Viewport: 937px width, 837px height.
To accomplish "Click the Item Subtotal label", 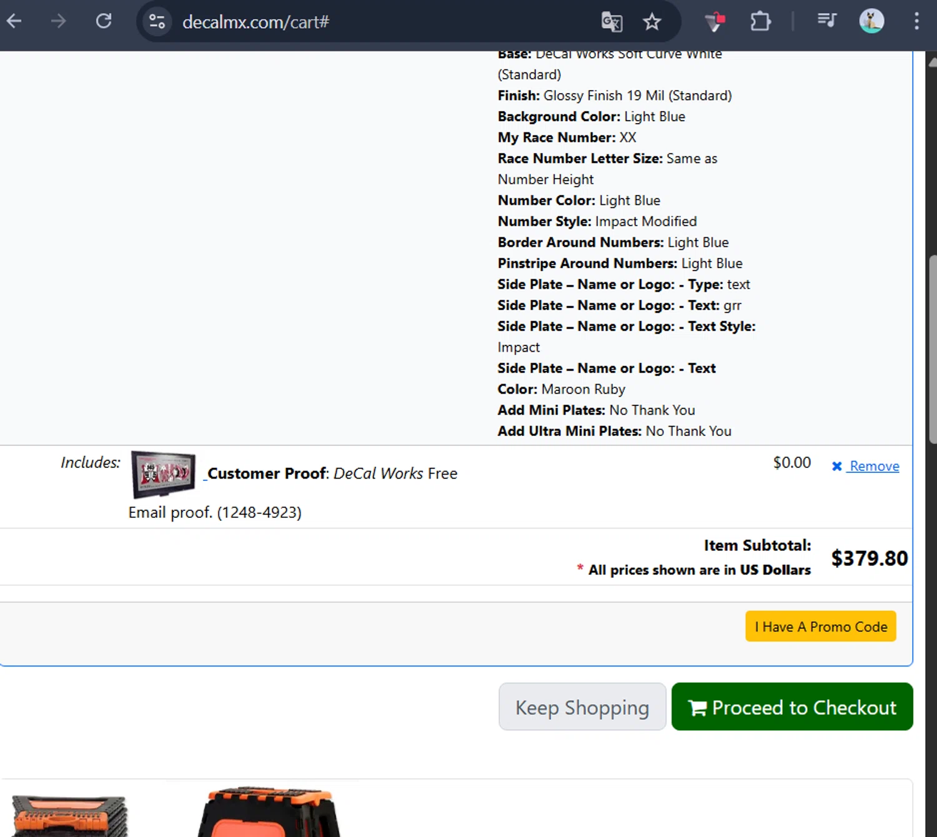I will pyautogui.click(x=757, y=545).
